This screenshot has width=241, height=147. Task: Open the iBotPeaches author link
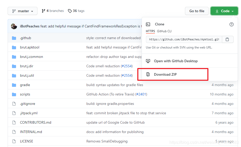tap(30, 26)
